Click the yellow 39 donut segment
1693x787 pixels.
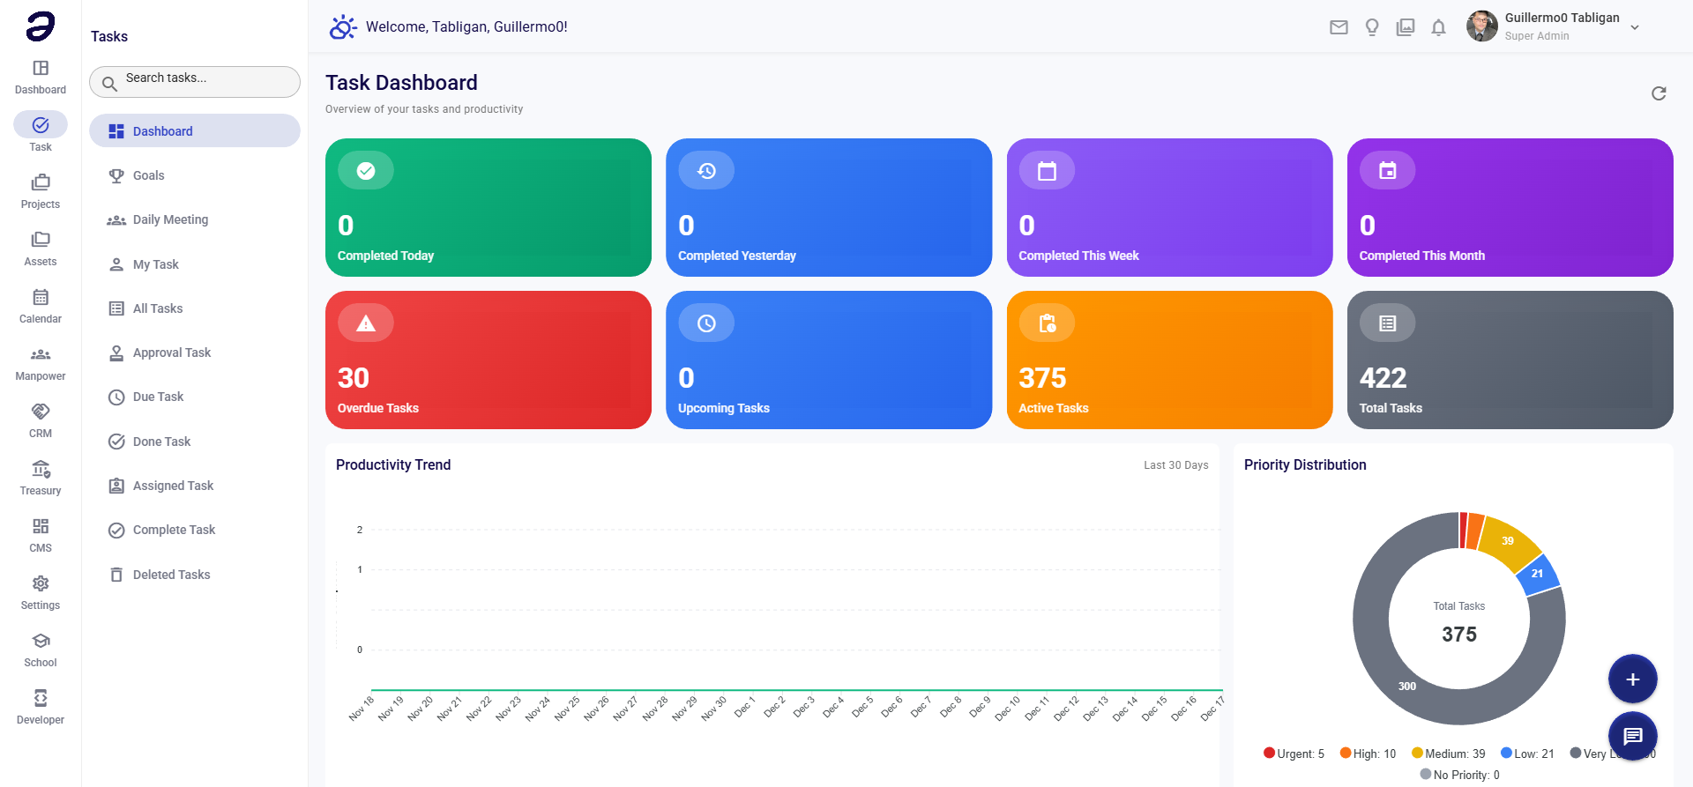pyautogui.click(x=1508, y=540)
